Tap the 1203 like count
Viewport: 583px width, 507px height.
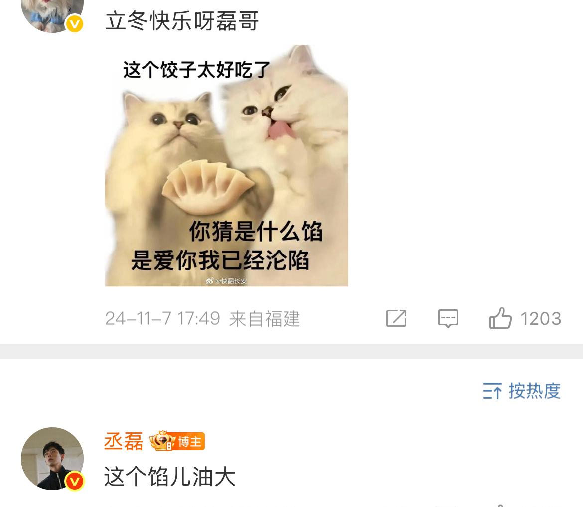541,319
